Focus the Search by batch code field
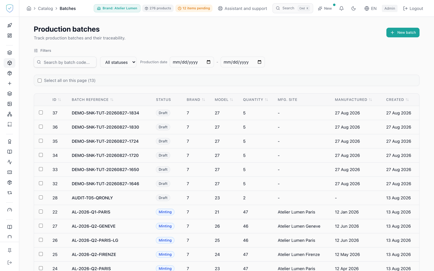The image size is (434, 271). pyautogui.click(x=65, y=62)
